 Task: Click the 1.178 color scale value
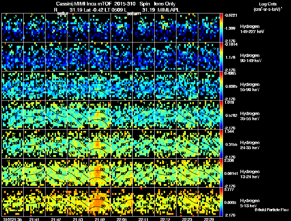[x=230, y=57]
